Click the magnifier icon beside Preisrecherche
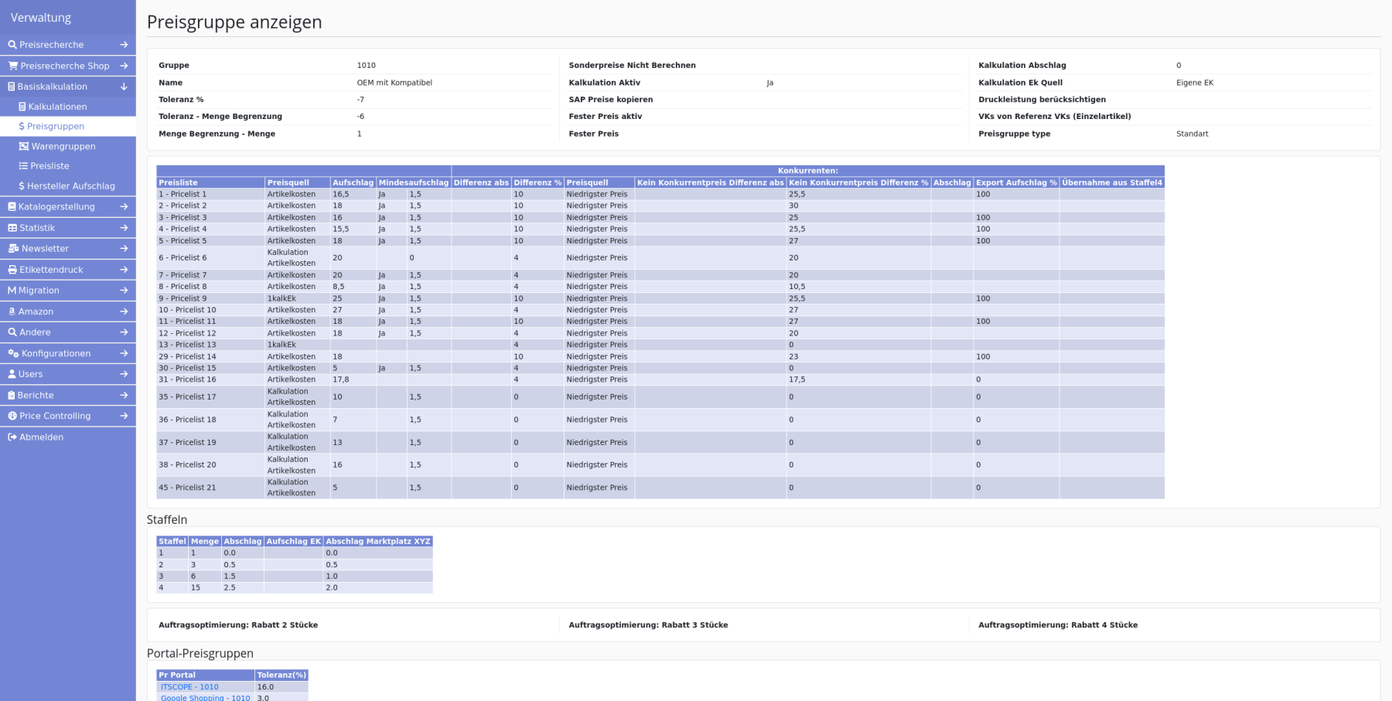1392x701 pixels. pos(12,45)
